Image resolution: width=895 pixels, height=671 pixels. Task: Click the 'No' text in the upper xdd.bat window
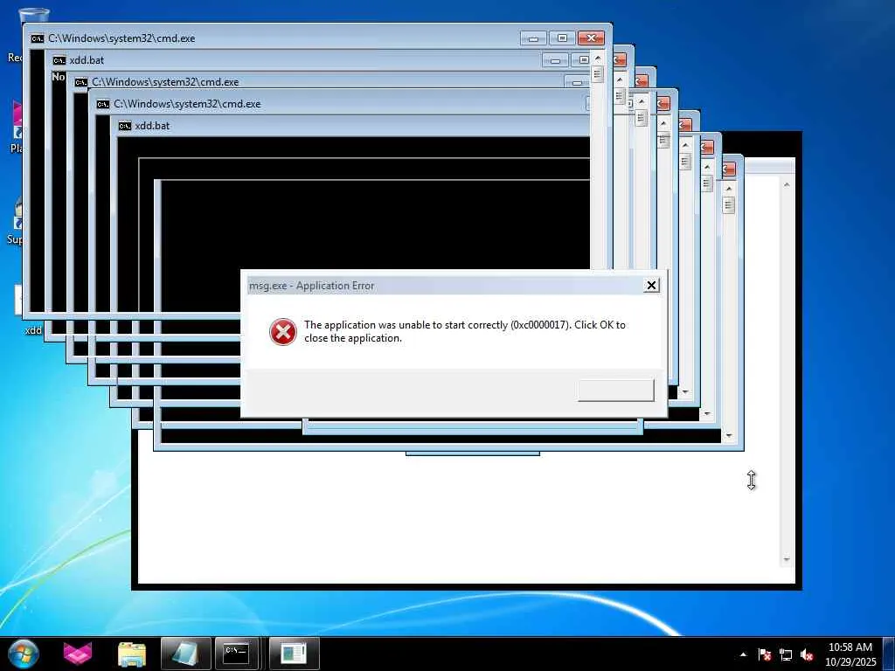(x=59, y=77)
